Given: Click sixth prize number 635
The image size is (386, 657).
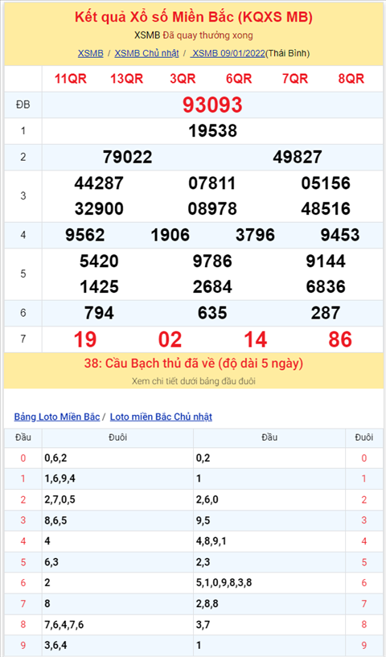Looking at the screenshot, I should click(x=212, y=313).
